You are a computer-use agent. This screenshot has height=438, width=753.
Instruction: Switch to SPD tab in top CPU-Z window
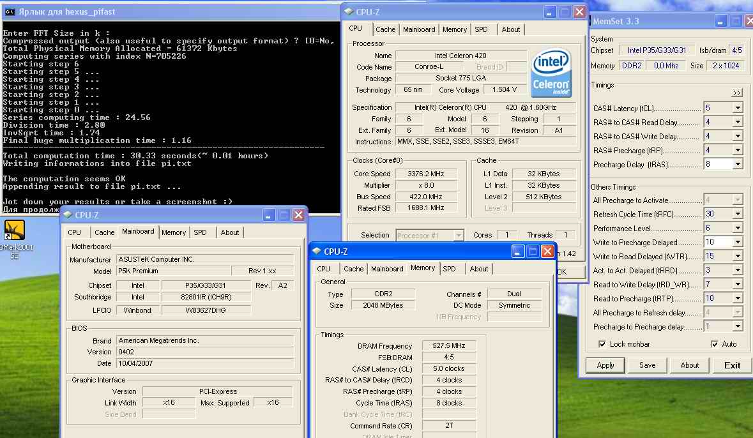click(x=481, y=29)
